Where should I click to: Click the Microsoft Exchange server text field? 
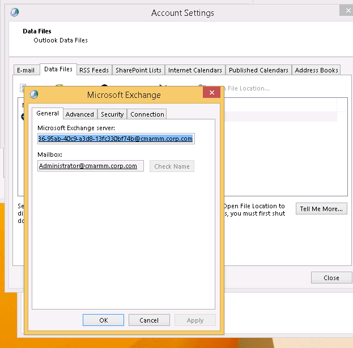click(x=116, y=139)
